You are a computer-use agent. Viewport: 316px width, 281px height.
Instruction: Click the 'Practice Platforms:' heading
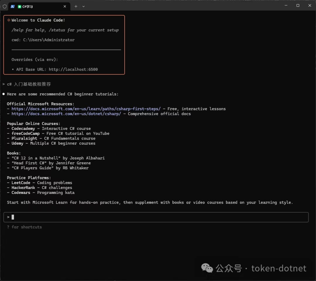pyautogui.click(x=29, y=178)
